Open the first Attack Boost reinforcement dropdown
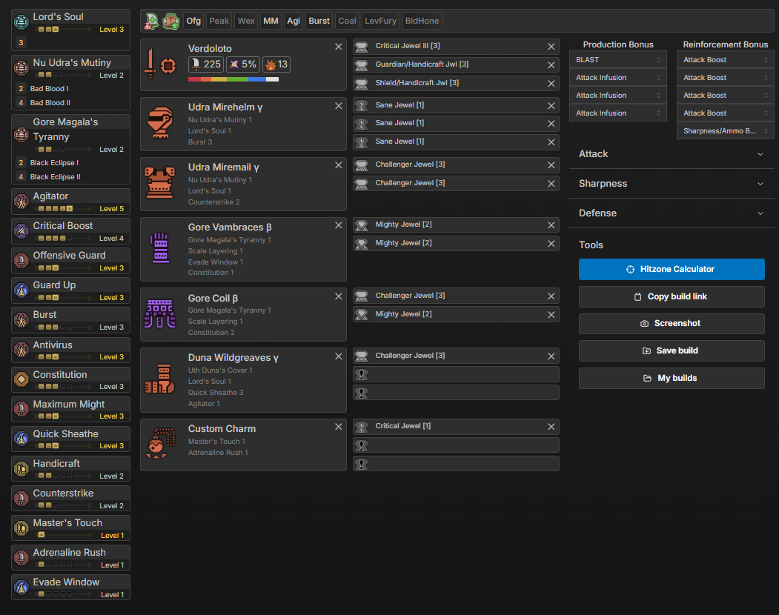This screenshot has width=779, height=615. 725,59
